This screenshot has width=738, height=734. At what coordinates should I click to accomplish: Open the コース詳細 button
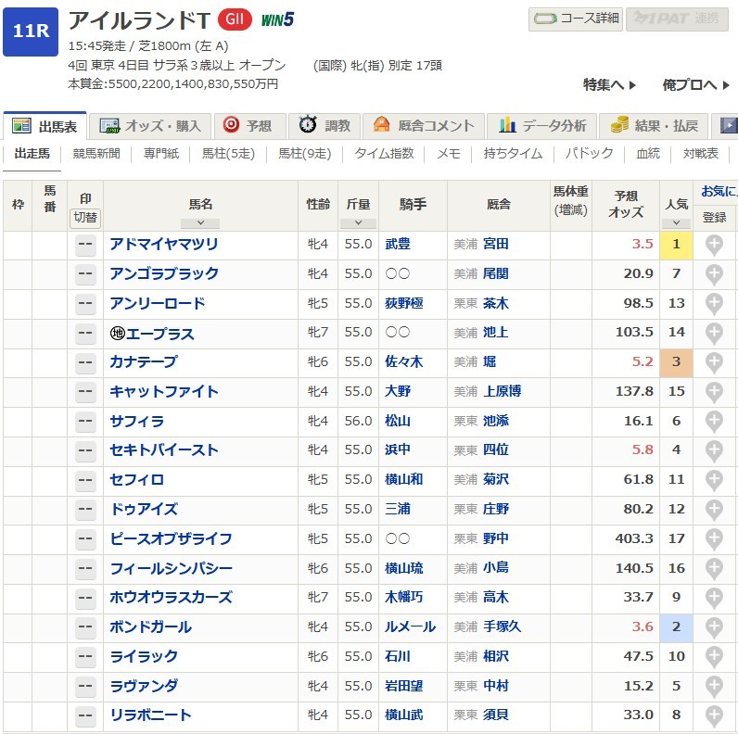(x=576, y=18)
